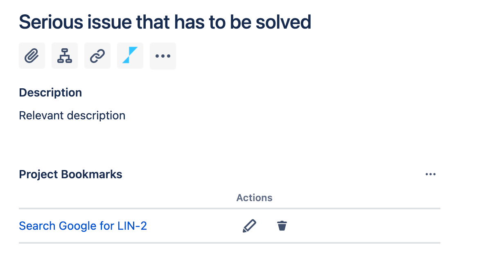Open the Project Bookmarks ellipsis menu

pyautogui.click(x=430, y=174)
